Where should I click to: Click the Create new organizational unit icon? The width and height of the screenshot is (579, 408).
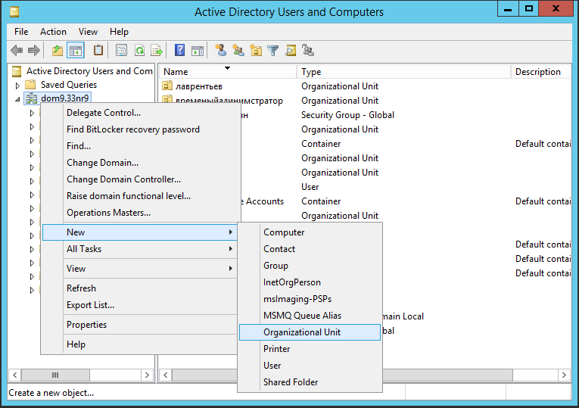point(256,50)
